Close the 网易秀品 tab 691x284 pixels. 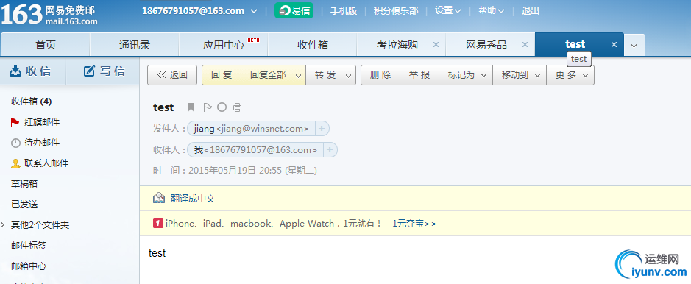tap(525, 44)
